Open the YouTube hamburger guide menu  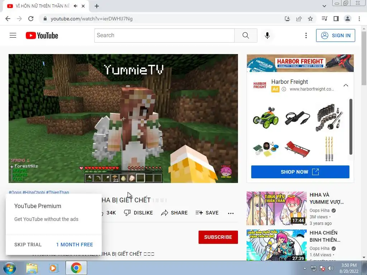pos(13,35)
